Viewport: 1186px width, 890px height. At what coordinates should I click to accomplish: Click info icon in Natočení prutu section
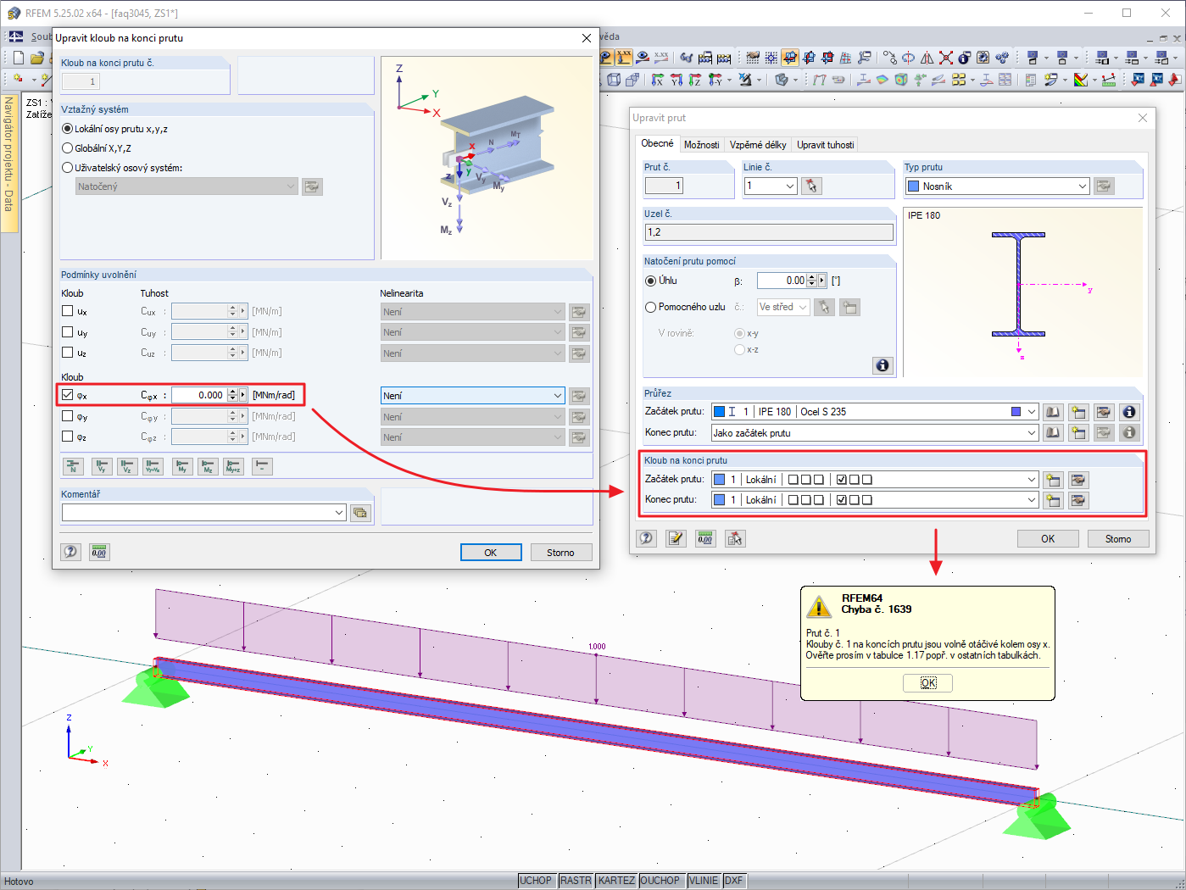[x=883, y=365]
